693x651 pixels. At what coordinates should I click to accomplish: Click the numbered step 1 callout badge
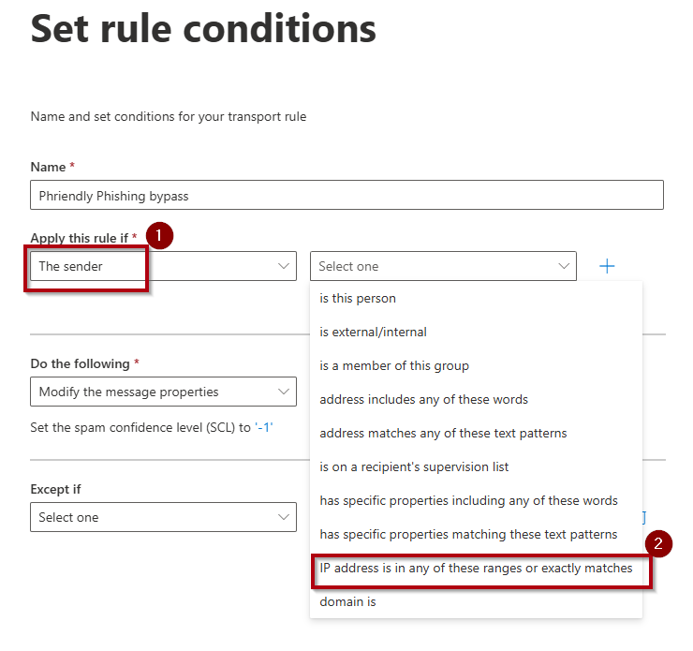159,235
